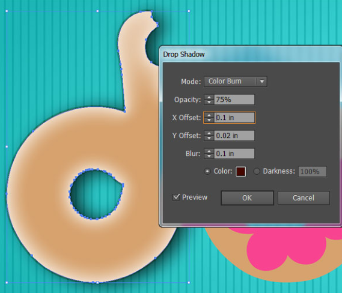Decrease X Offset with the down stepper arrow

pos(209,120)
